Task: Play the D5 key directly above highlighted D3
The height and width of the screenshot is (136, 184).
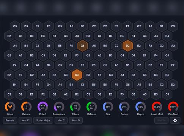Action: (71, 65)
